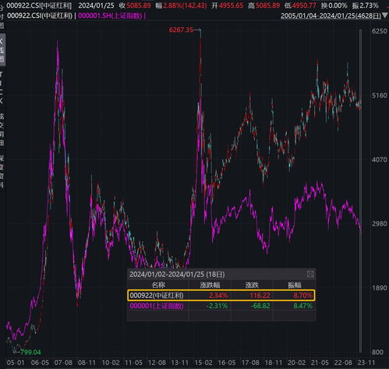Click the 名称 column header
Viewport: 389px width, 369px height.
[x=158, y=285]
